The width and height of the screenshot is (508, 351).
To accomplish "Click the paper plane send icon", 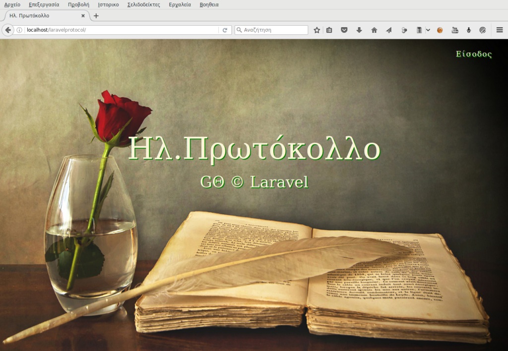I will pyautogui.click(x=389, y=30).
